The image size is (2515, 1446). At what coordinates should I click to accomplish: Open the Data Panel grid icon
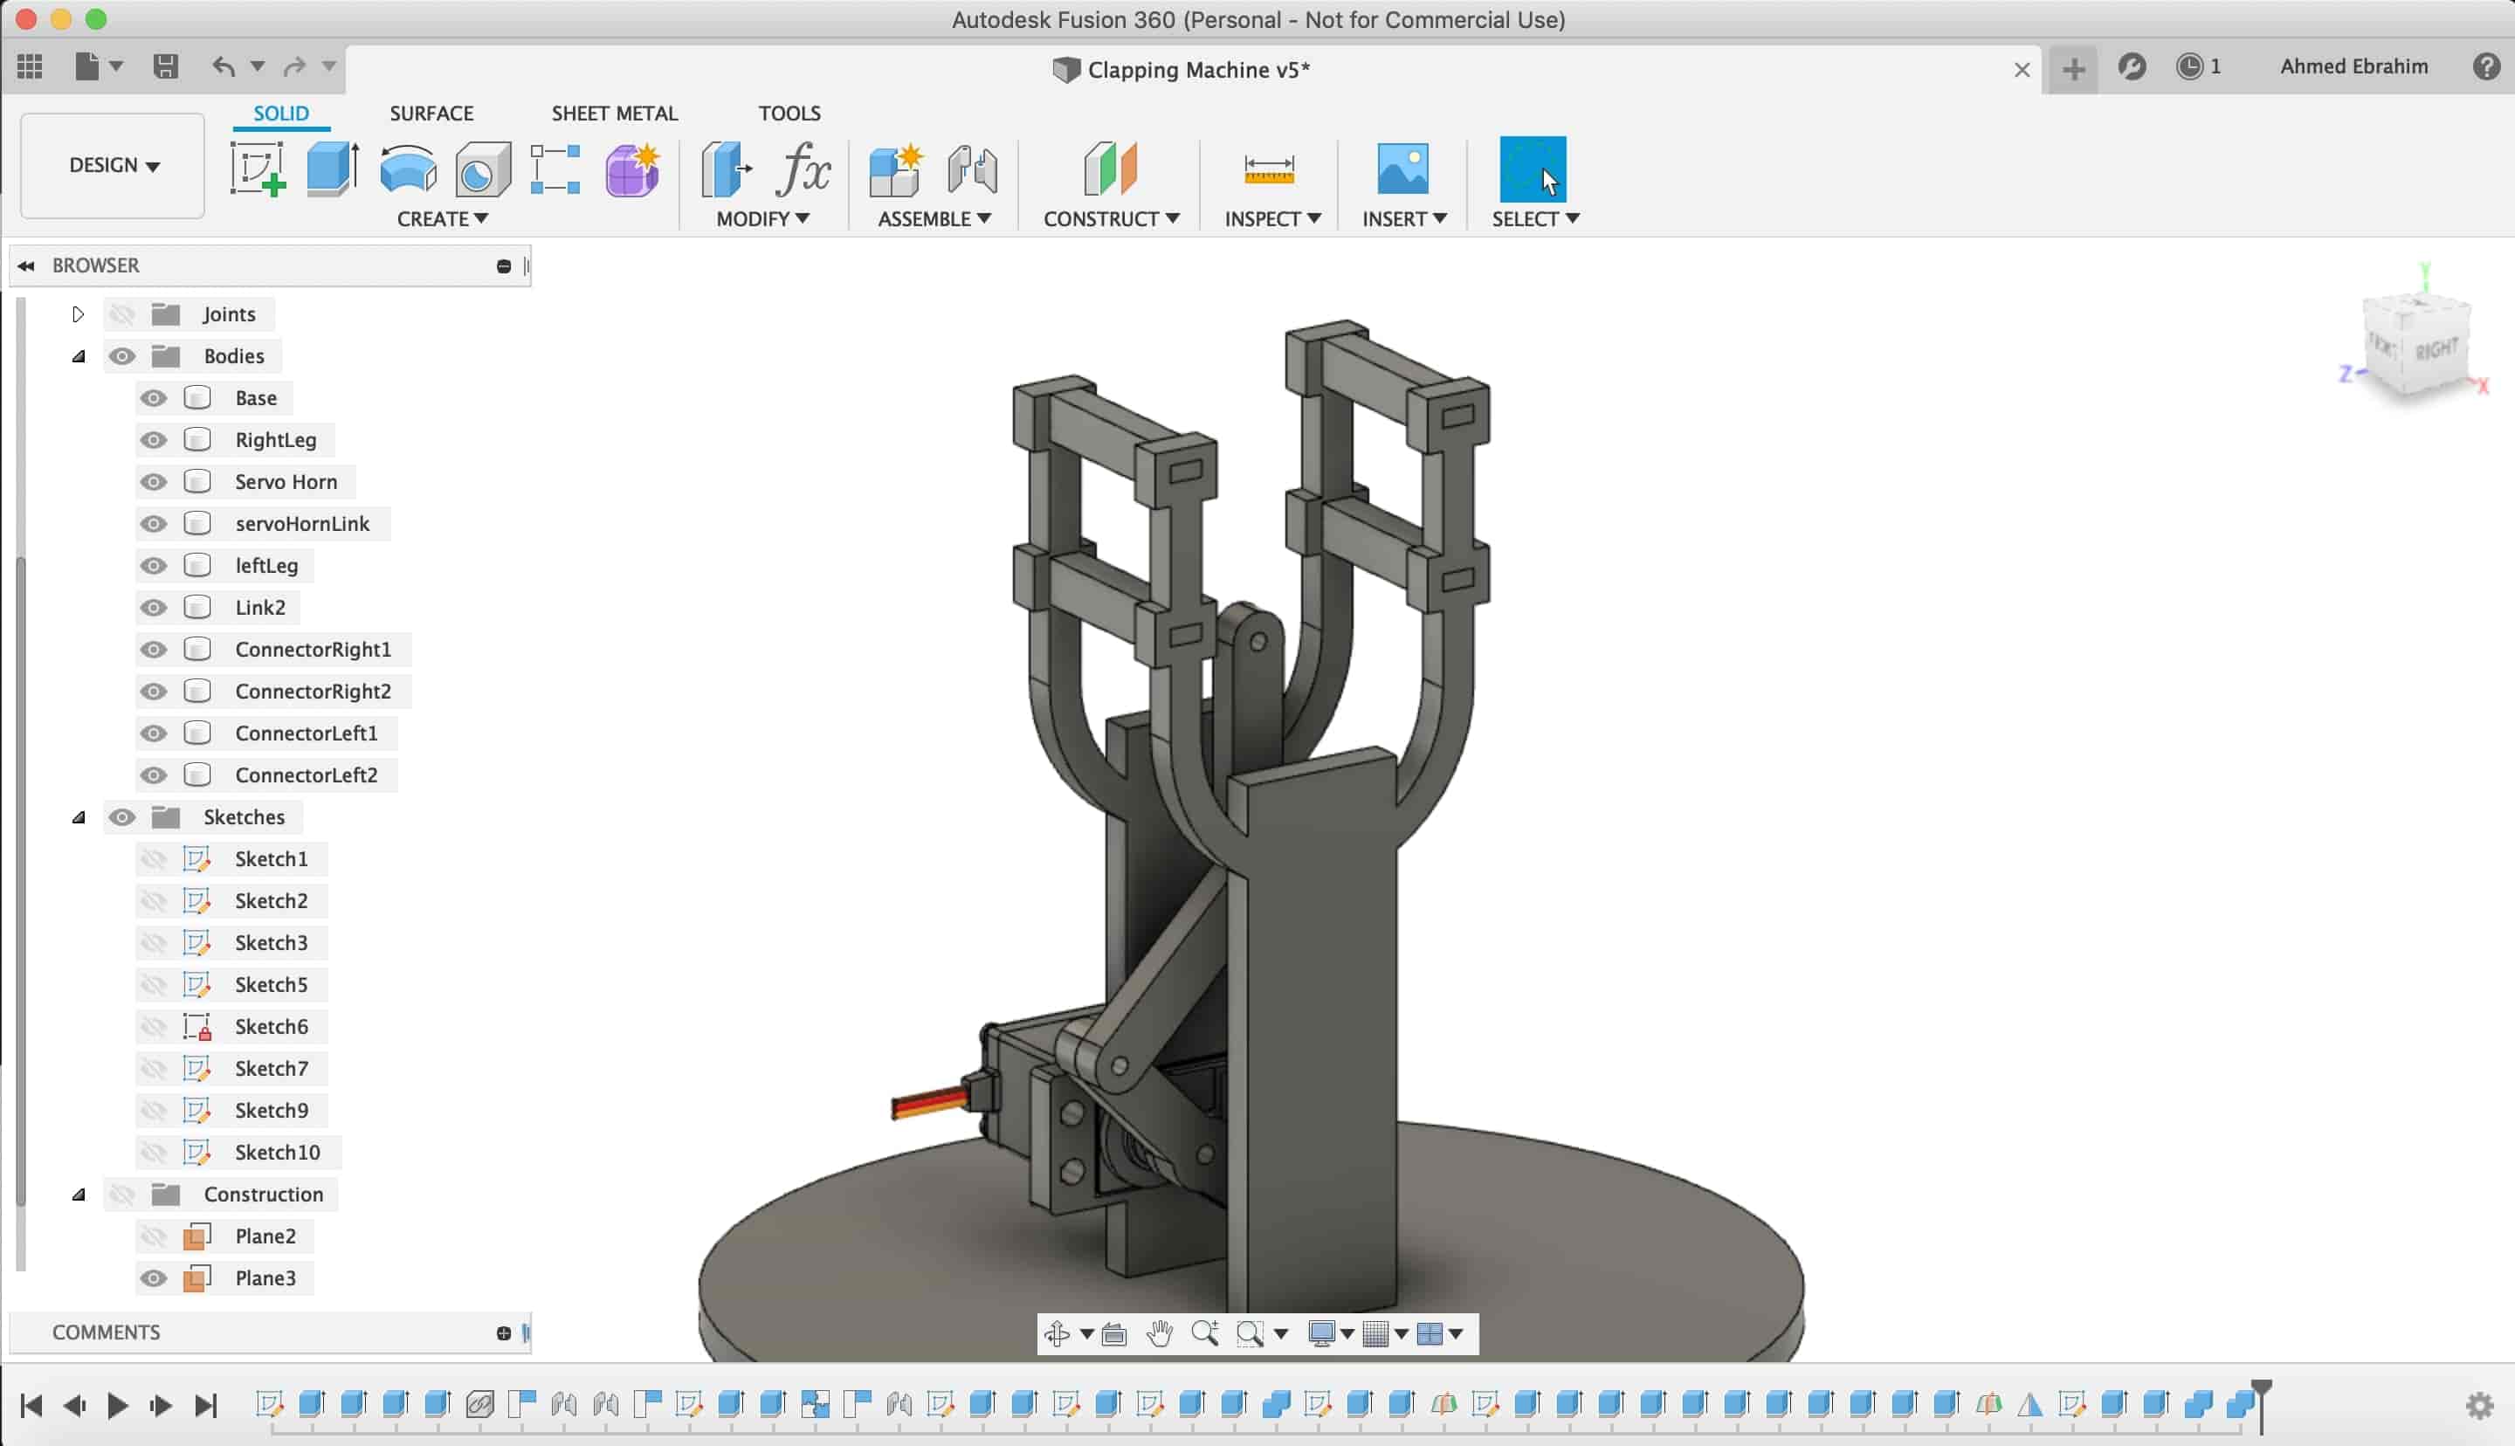(30, 66)
